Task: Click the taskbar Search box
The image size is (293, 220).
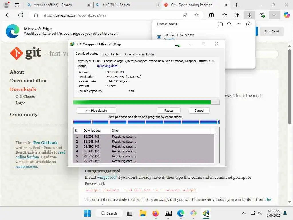Action: 109,213
